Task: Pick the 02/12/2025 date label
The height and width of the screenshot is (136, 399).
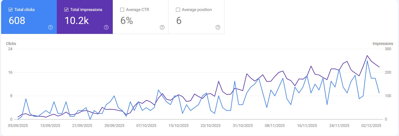Action: pos(371,126)
